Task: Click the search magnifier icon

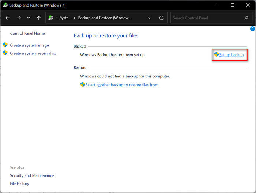Action: click(246, 18)
